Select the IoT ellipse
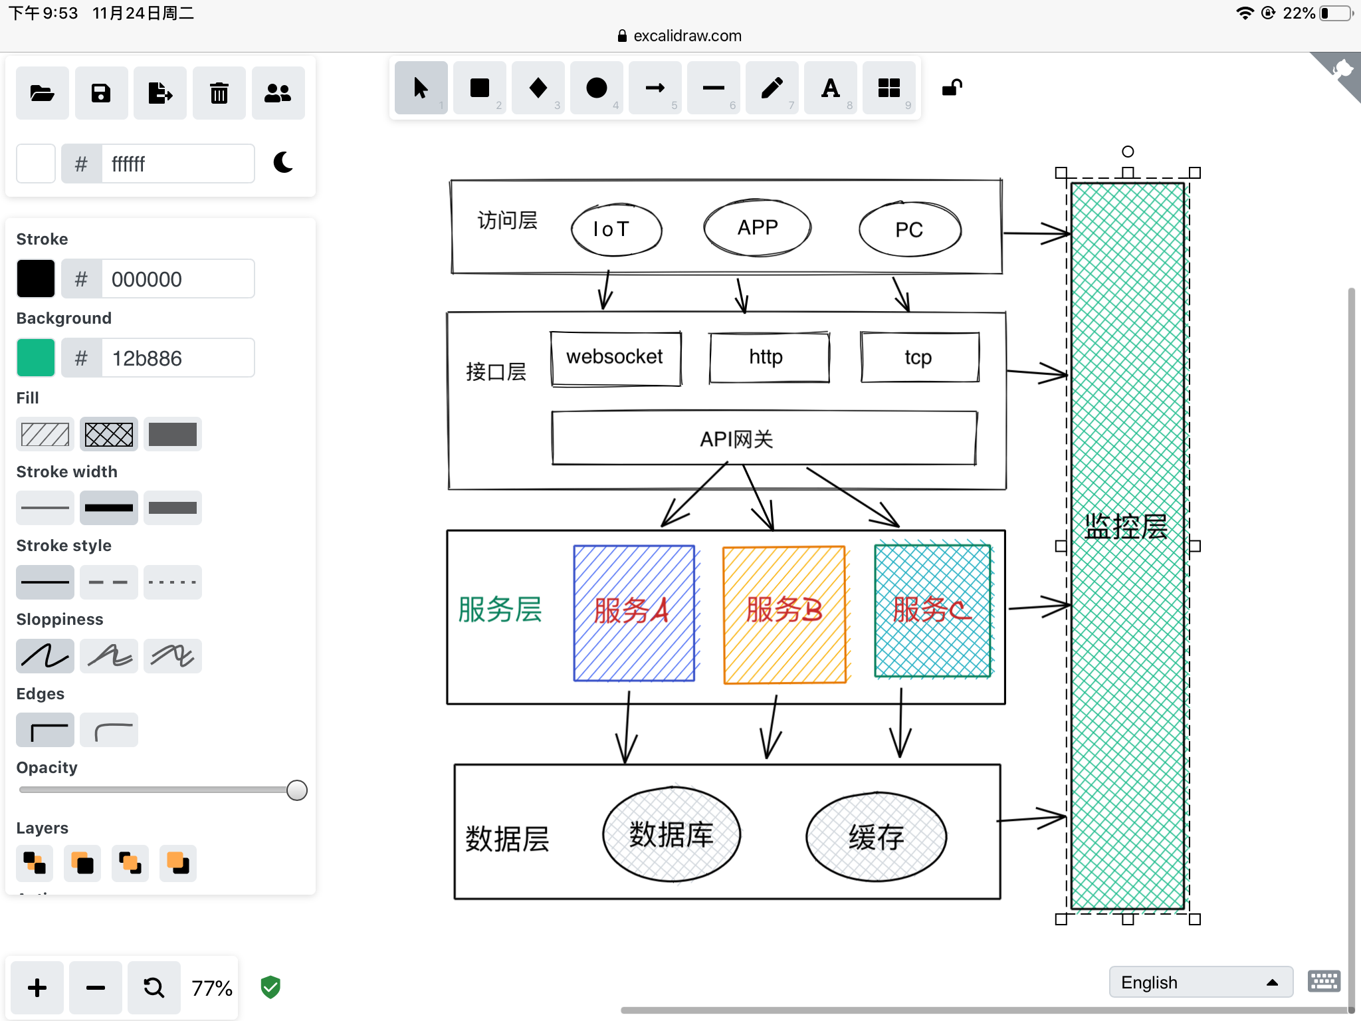This screenshot has height=1021, width=1361. tap(616, 229)
